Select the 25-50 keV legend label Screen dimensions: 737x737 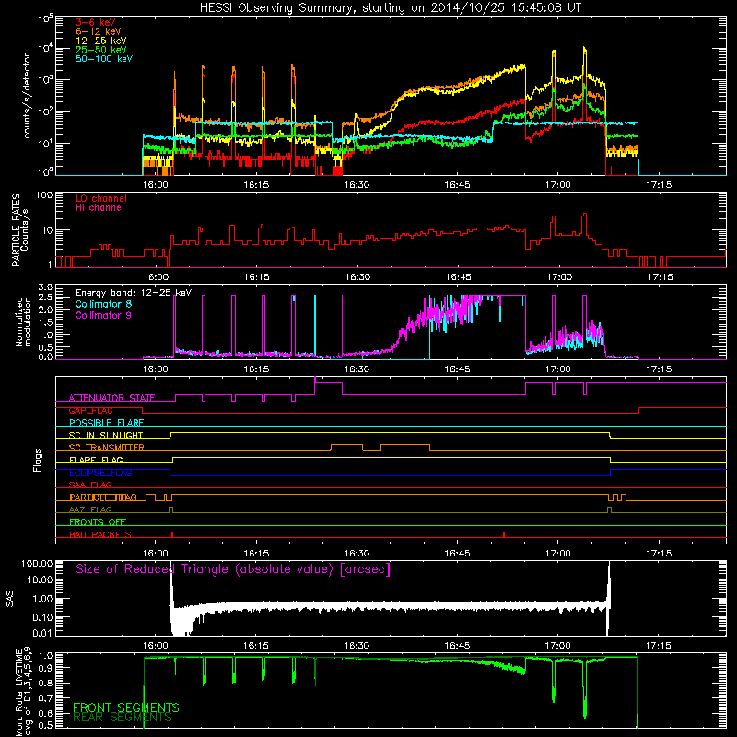(x=100, y=50)
